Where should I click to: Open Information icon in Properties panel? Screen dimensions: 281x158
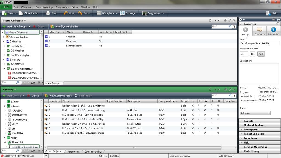[x=274, y=30]
